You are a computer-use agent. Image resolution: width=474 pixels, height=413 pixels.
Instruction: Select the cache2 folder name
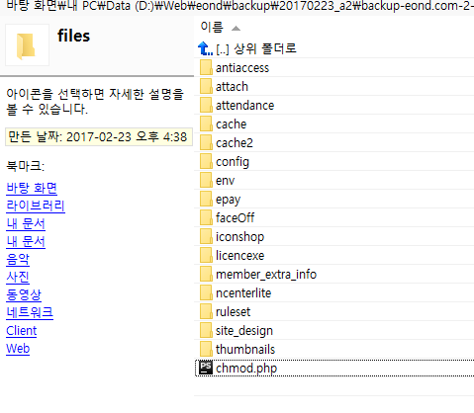point(235,143)
